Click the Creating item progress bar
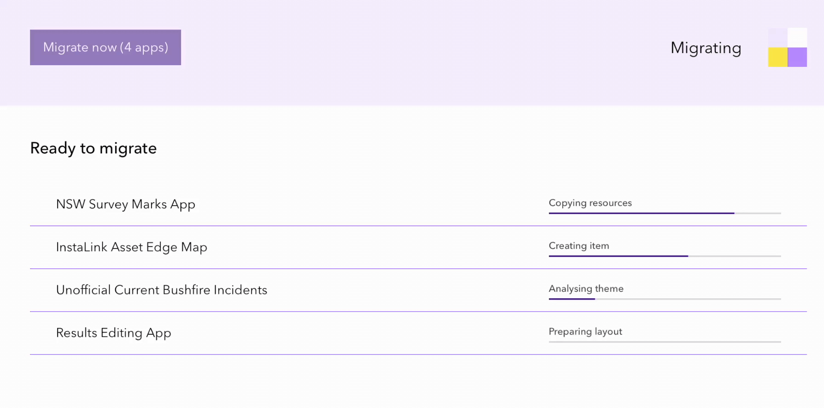Screen dimensions: 824x408 tap(665, 256)
